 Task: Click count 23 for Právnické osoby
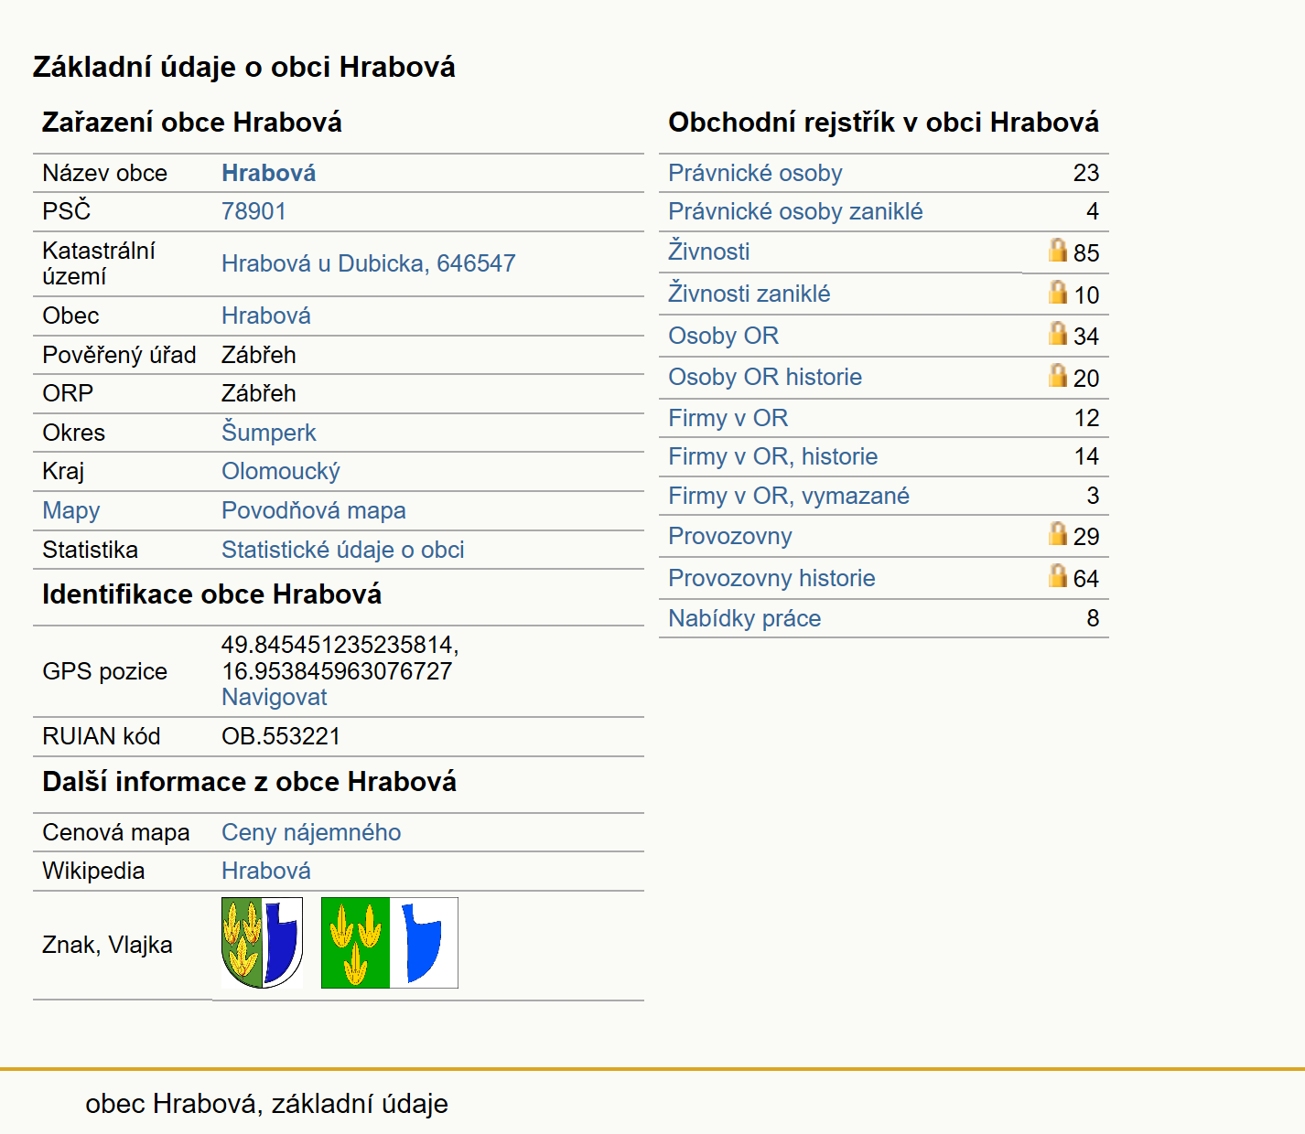click(x=1086, y=173)
